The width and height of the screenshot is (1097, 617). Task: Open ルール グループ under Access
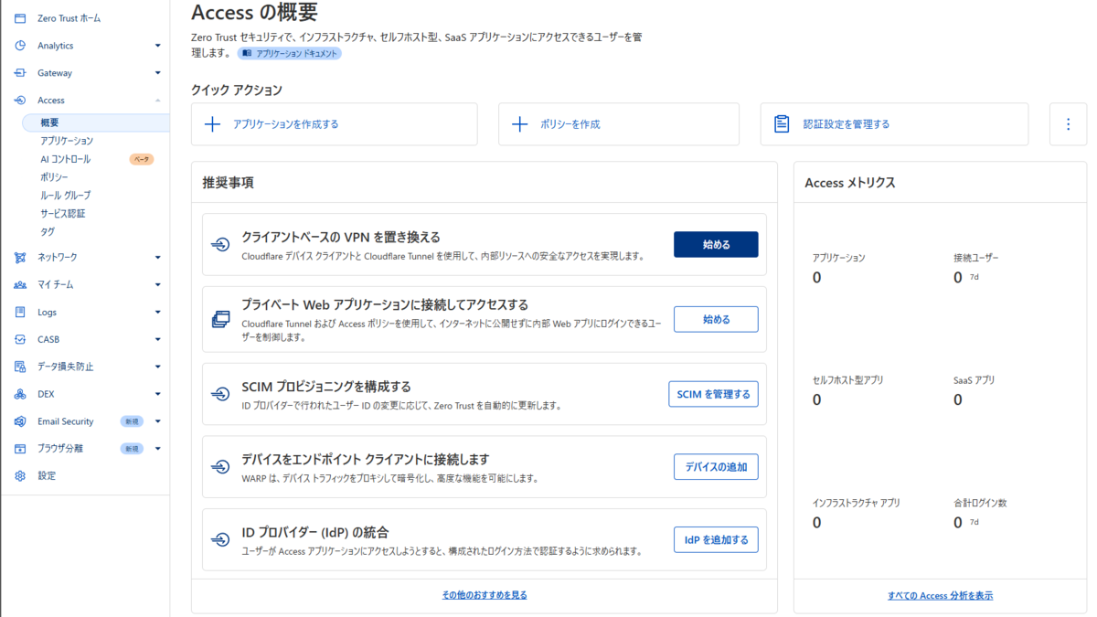coord(65,196)
